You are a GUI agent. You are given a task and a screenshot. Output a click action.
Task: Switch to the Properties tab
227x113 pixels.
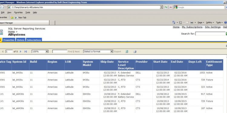[9, 40]
